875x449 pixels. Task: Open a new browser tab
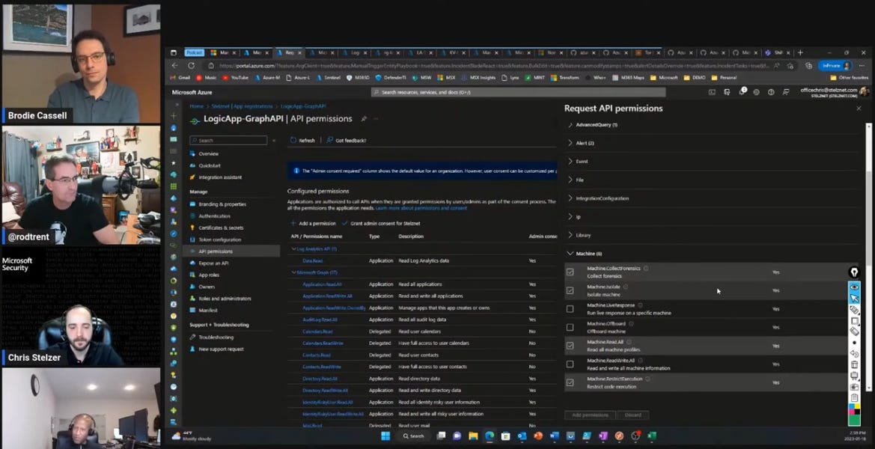coord(800,52)
